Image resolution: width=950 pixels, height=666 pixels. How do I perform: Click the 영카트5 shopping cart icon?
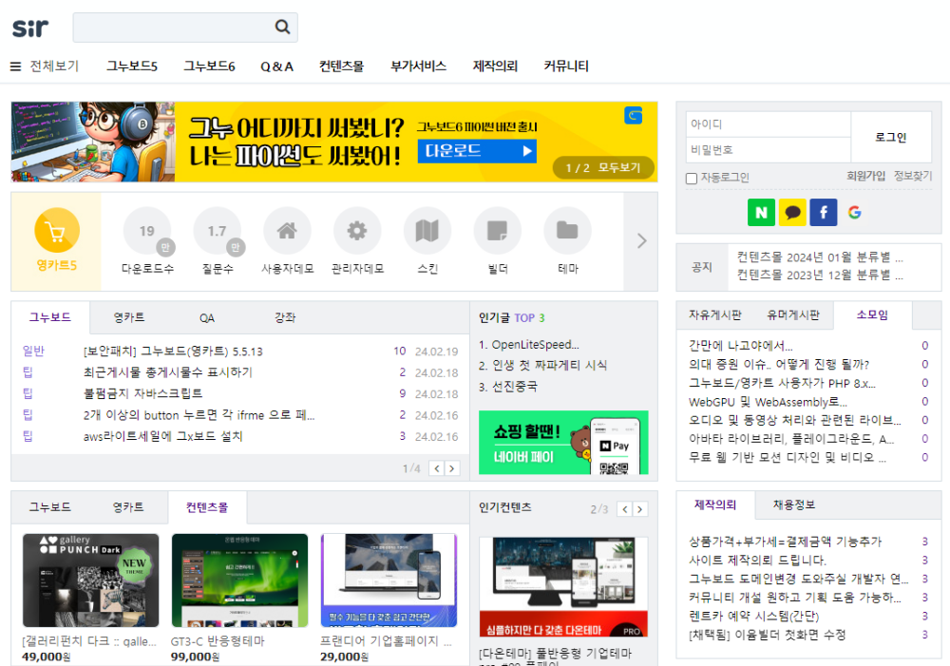point(57,230)
